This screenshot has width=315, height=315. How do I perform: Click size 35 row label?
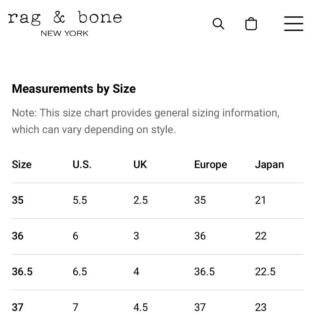point(18,200)
